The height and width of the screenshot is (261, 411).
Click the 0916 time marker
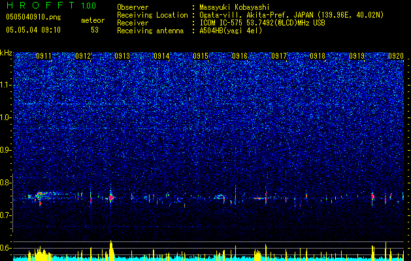click(240, 56)
